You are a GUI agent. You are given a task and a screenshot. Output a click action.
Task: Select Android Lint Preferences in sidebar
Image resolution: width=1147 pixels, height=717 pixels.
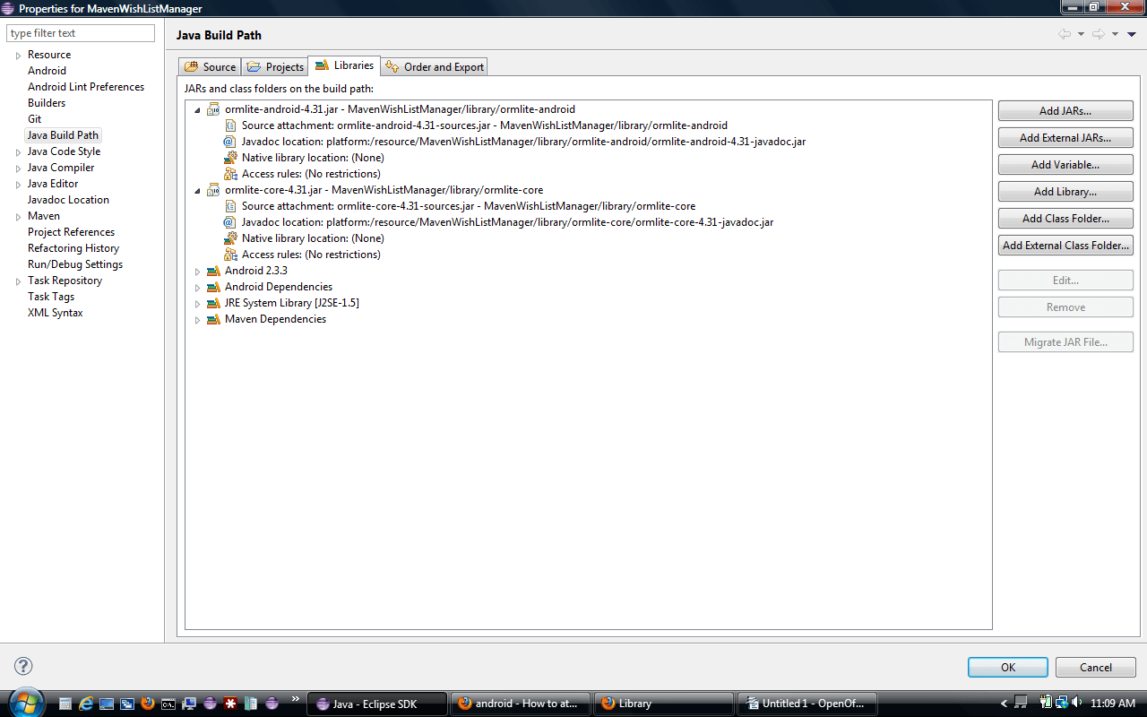click(86, 87)
